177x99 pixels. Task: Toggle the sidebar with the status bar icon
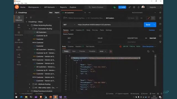(16, 94)
